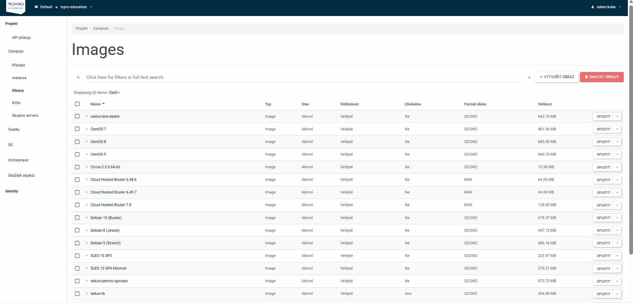This screenshot has width=633, height=303.
Task: Open the SLES 15 SP3 image link
Action: click(101, 256)
